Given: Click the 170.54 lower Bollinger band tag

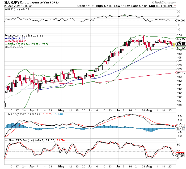Looking at the screenshot, I should [x=180, y=48].
